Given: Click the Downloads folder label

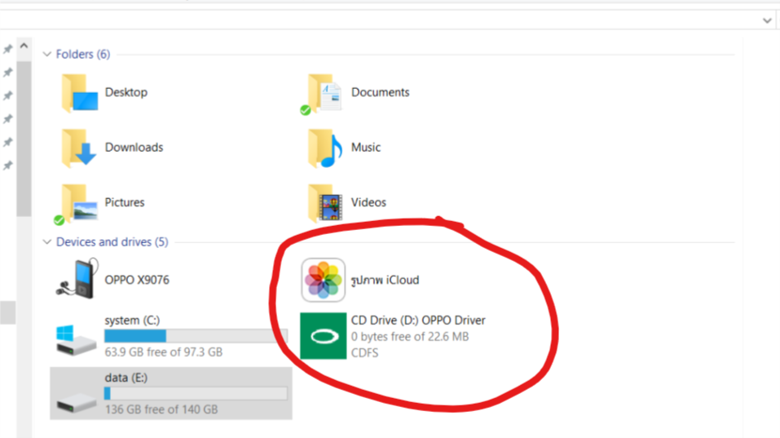Looking at the screenshot, I should pyautogui.click(x=134, y=148).
